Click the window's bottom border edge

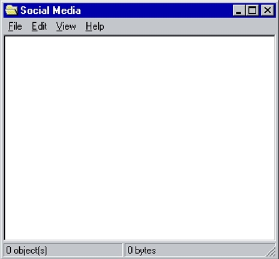pos(139,258)
